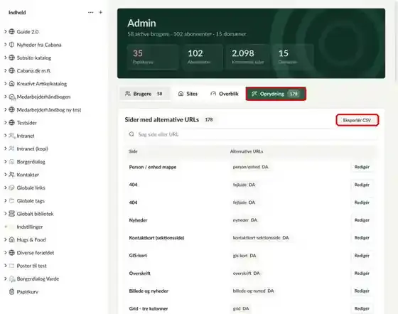The width and height of the screenshot is (398, 314).
Task: Click Redigér for Kontaktkort (sektionsside)
Action: [x=362, y=238]
